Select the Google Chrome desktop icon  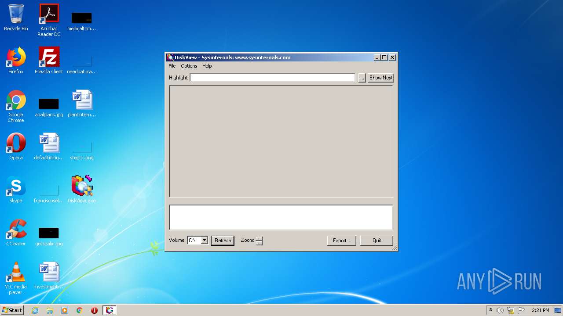16,106
